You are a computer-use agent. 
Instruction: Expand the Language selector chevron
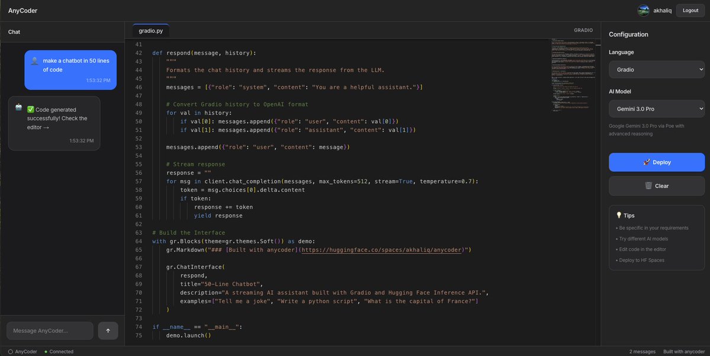pyautogui.click(x=701, y=70)
